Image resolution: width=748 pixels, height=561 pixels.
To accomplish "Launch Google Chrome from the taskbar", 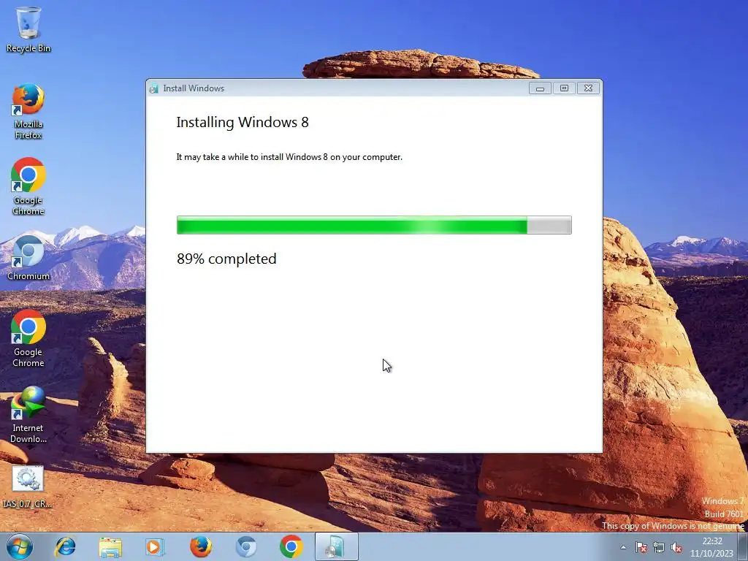I will tap(291, 546).
